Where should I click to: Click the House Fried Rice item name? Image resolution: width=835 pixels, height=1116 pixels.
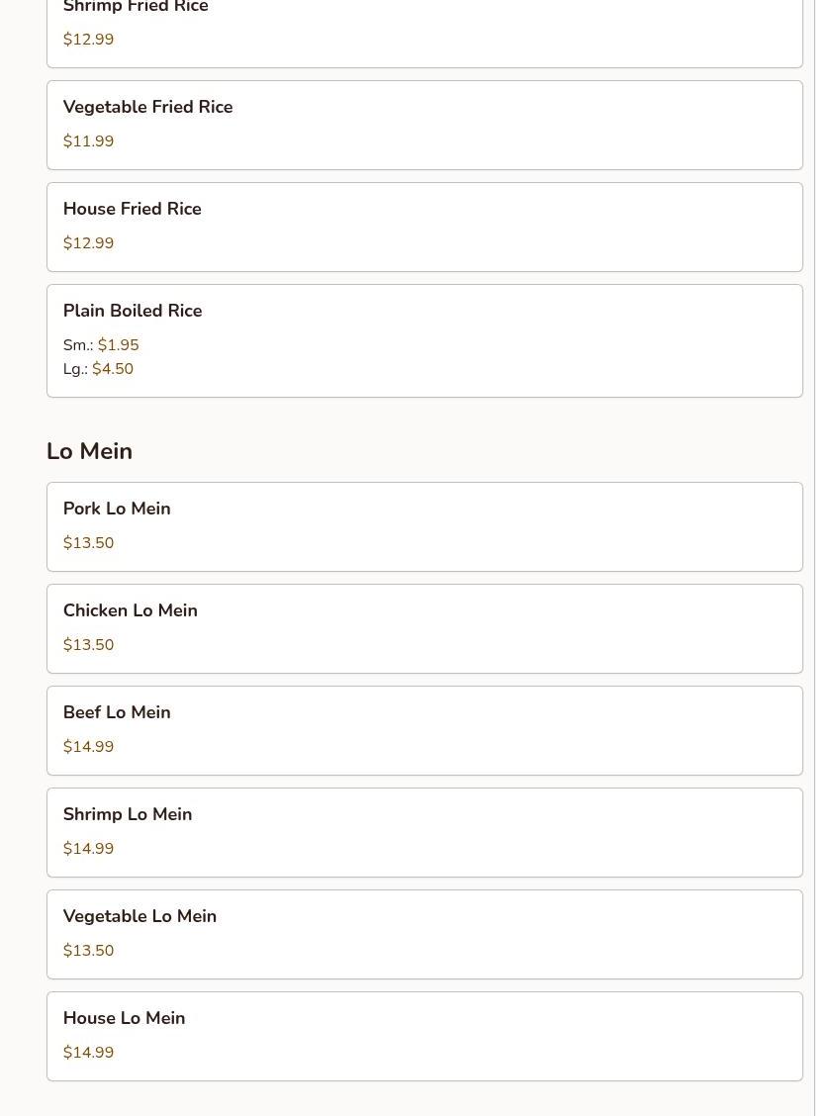click(x=132, y=209)
